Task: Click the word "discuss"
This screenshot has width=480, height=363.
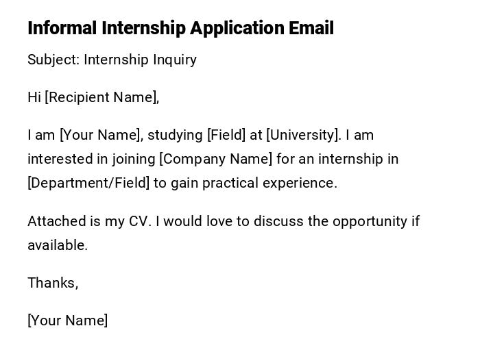Action: (278, 221)
